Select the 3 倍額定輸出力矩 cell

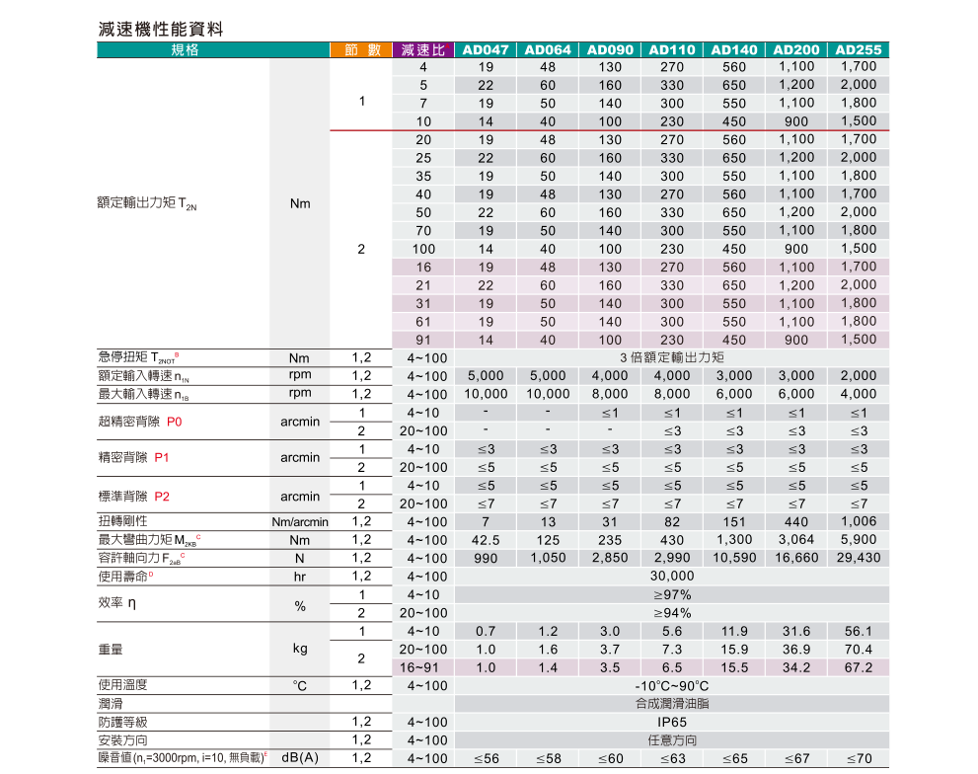(x=671, y=357)
